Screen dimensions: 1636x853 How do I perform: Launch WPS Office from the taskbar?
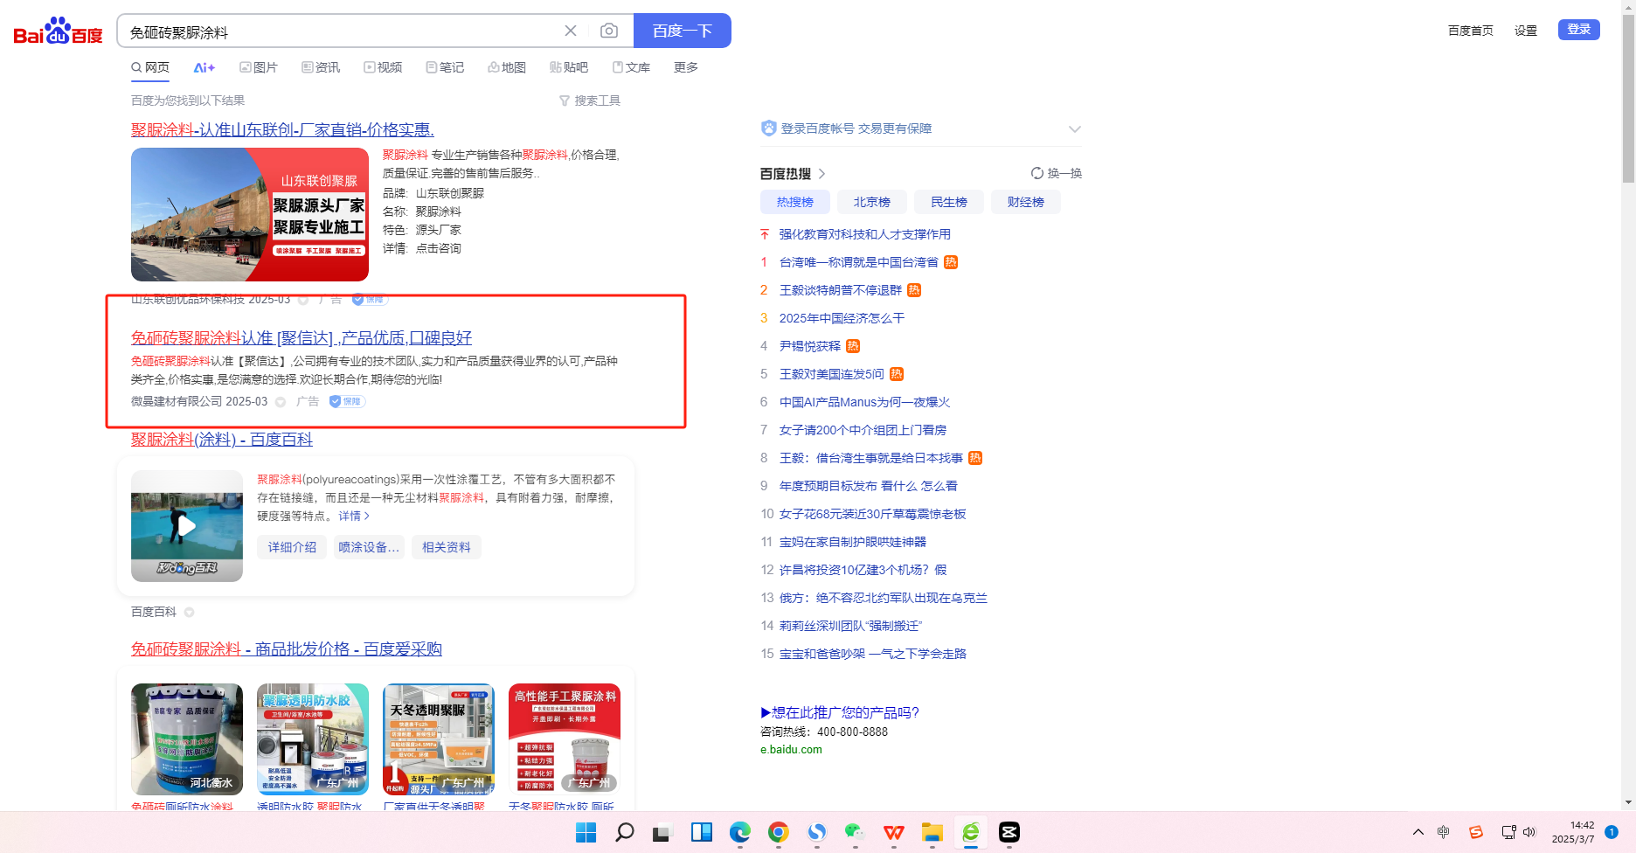tap(893, 832)
